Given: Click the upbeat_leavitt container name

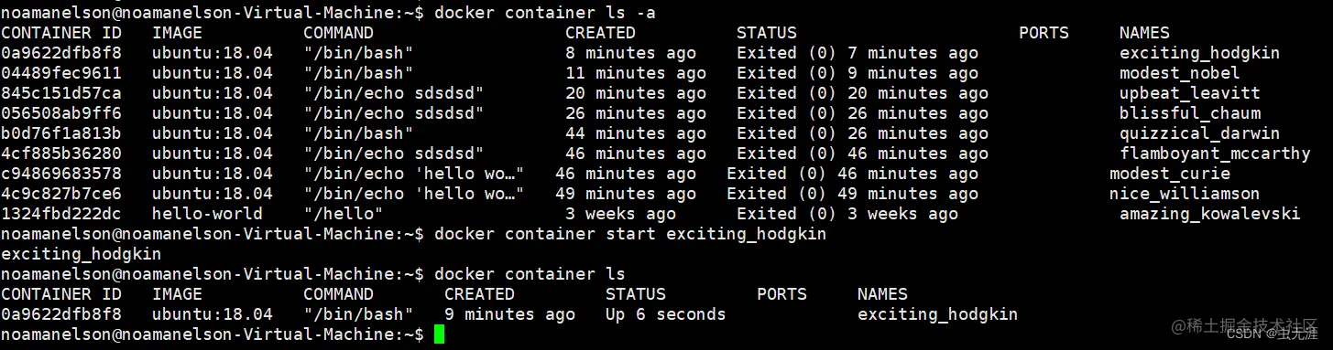Looking at the screenshot, I should point(1189,93).
